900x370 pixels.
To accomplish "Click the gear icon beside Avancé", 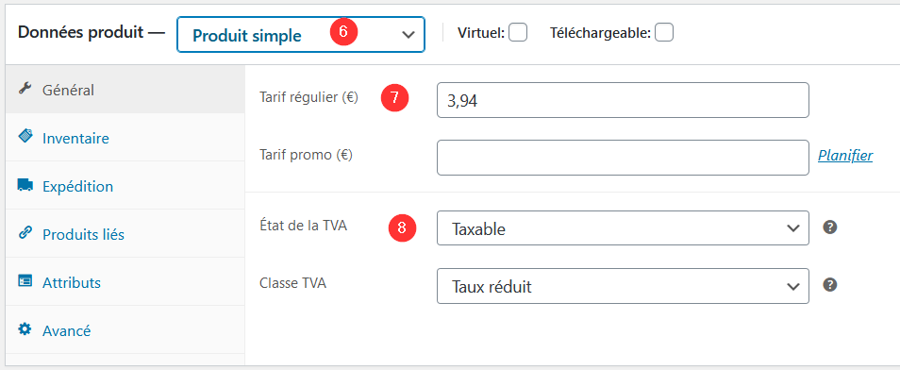I will pyautogui.click(x=25, y=329).
